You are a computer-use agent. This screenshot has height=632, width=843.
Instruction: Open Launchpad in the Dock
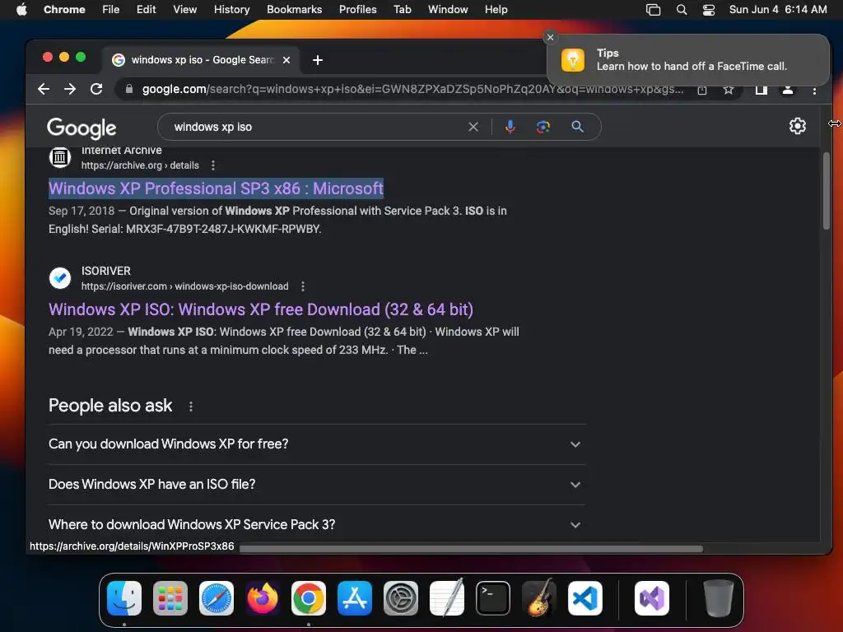coord(170,598)
